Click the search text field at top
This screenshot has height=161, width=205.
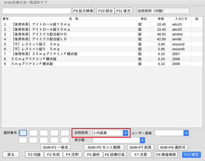pos(36,11)
